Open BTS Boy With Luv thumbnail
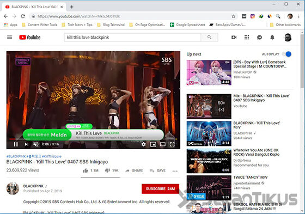 209,72
